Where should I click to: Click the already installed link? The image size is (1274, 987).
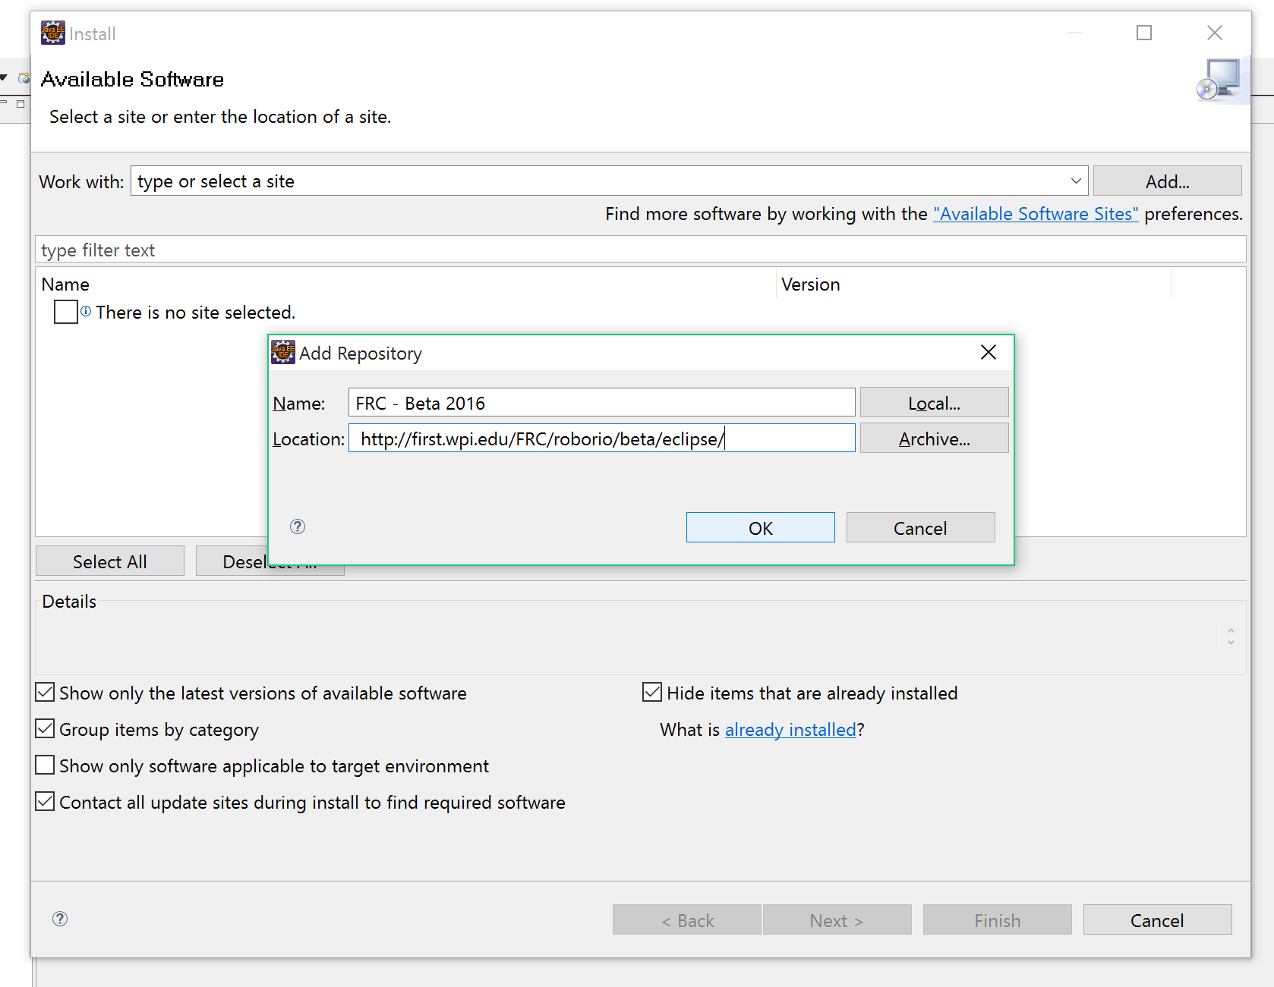(x=790, y=729)
